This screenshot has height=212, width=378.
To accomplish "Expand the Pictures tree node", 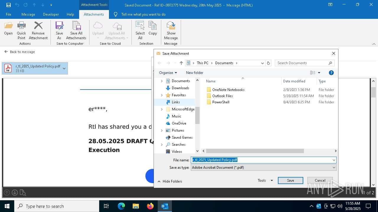I will [162, 130].
